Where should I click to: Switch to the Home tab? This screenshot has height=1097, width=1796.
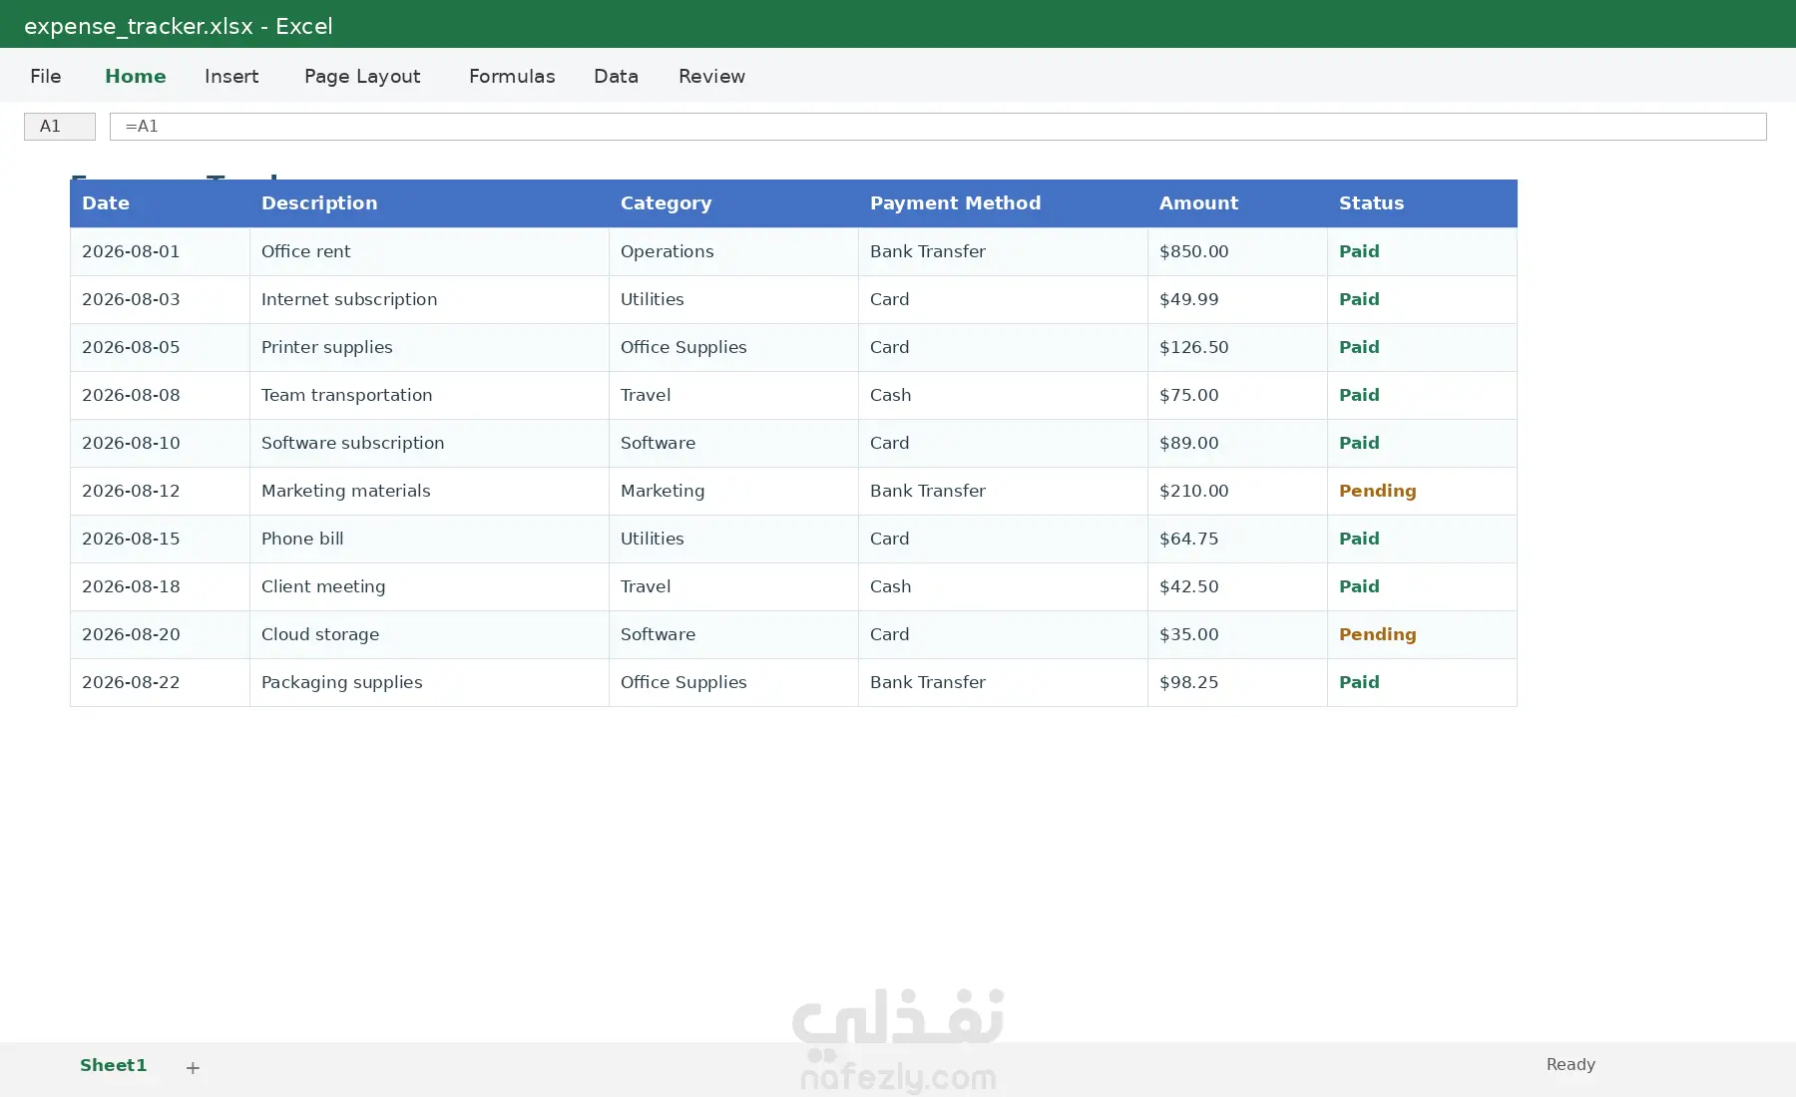(135, 76)
